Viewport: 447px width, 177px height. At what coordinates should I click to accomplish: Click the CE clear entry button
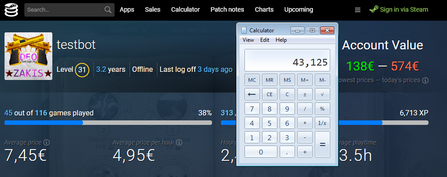(x=270, y=94)
